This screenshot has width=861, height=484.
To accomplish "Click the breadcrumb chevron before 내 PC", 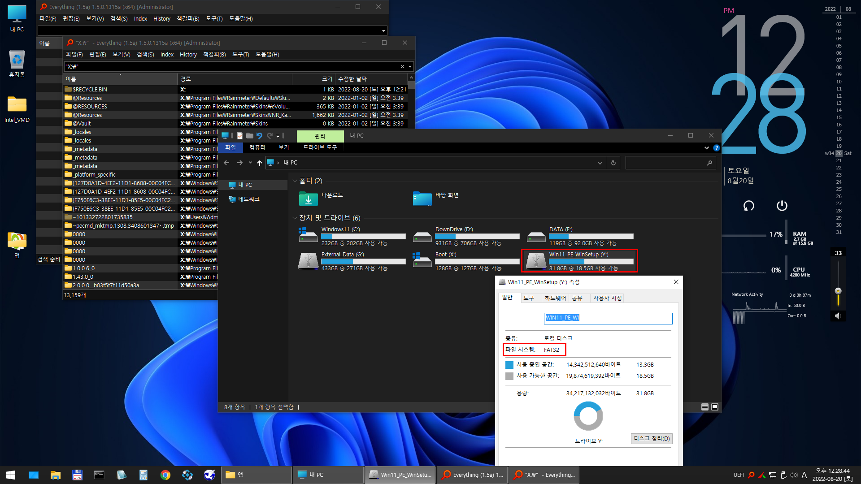I will click(x=278, y=163).
